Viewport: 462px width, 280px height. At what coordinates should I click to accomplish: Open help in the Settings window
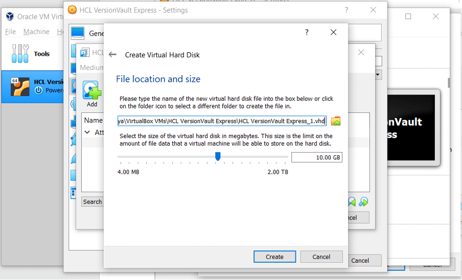[x=346, y=10]
